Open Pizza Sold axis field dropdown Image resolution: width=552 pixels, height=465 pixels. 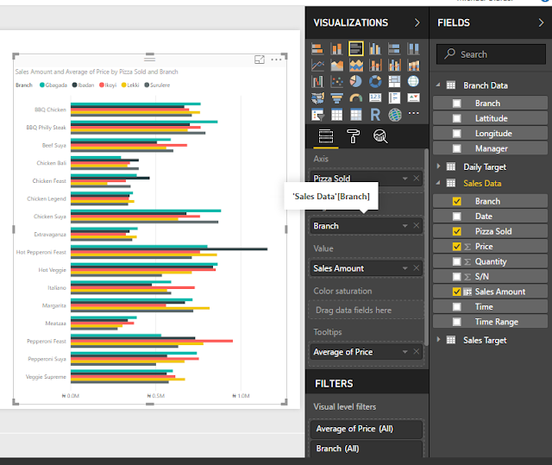click(x=405, y=179)
